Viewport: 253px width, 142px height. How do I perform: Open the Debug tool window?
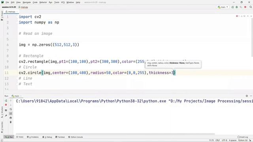click(47, 137)
